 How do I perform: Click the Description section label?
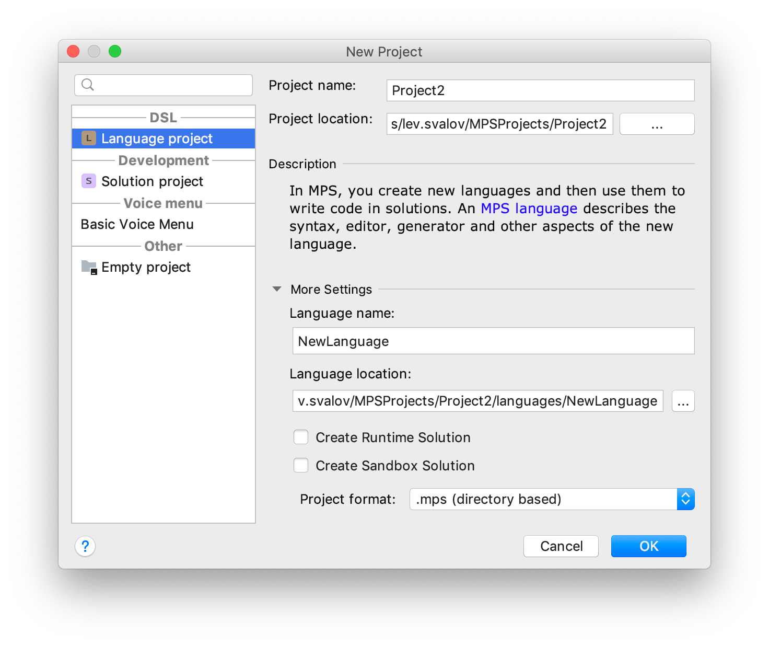pyautogui.click(x=302, y=164)
